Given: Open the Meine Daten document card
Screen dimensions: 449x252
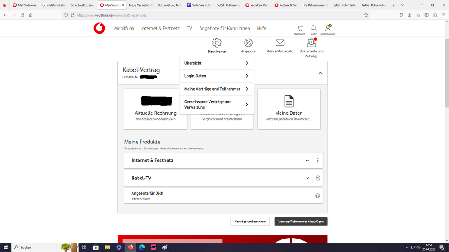Looking at the screenshot, I should click(x=289, y=109).
